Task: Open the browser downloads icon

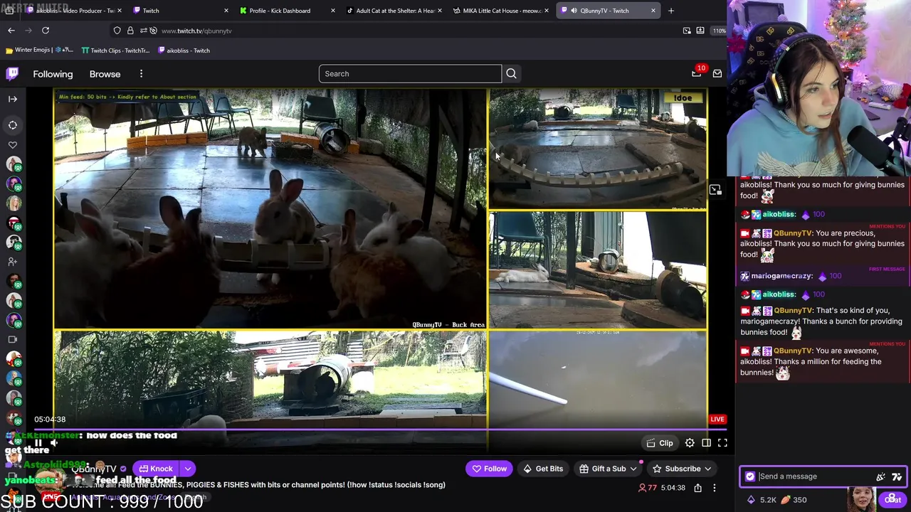Action: coord(700,31)
